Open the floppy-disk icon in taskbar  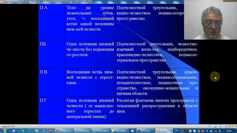[x=44, y=131]
